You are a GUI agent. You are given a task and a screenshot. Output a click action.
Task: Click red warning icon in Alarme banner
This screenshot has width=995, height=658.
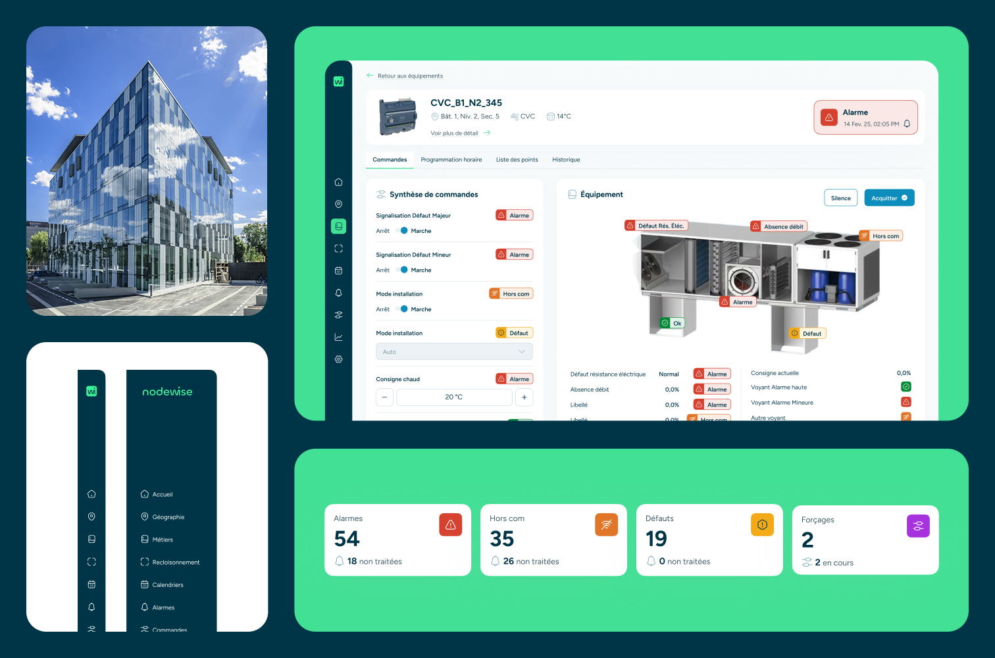point(829,118)
